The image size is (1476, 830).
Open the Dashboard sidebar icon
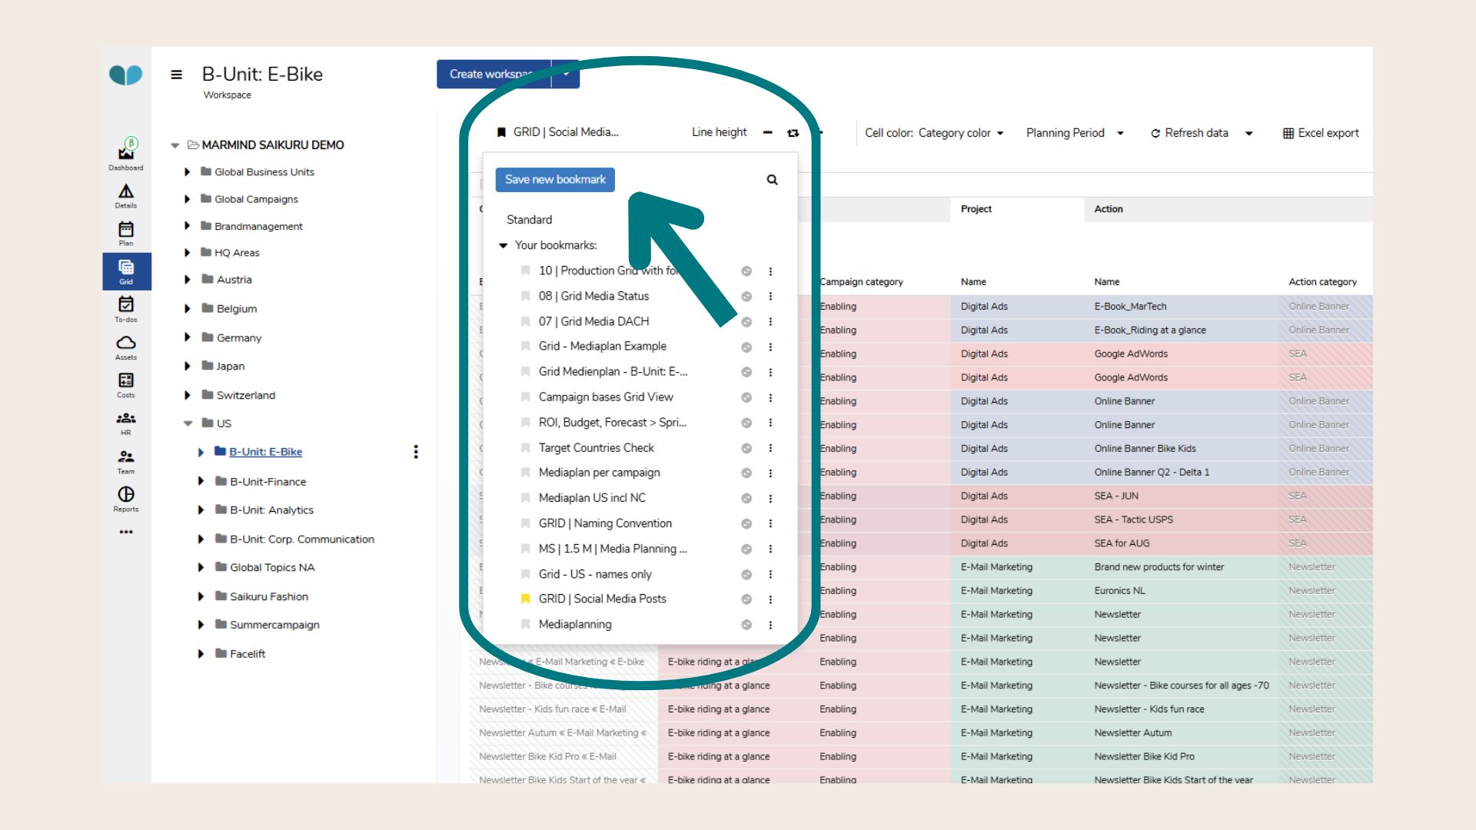point(126,154)
